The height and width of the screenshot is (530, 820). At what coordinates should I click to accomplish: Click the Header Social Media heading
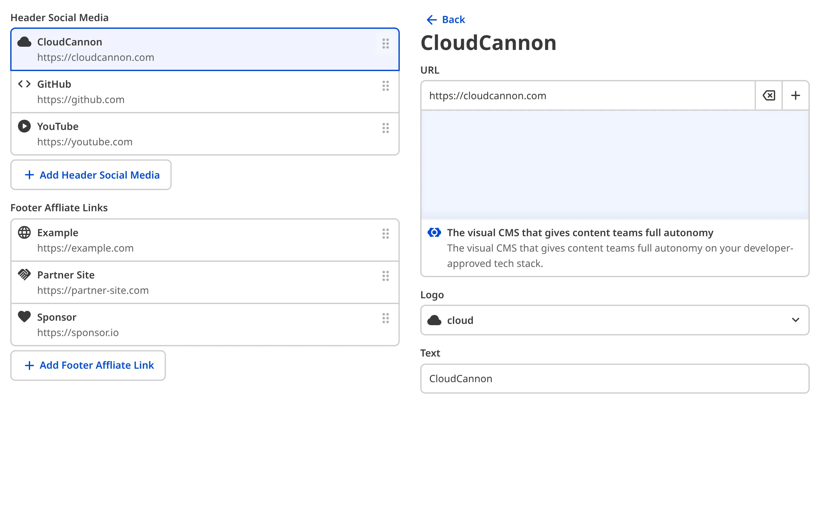[x=60, y=18]
